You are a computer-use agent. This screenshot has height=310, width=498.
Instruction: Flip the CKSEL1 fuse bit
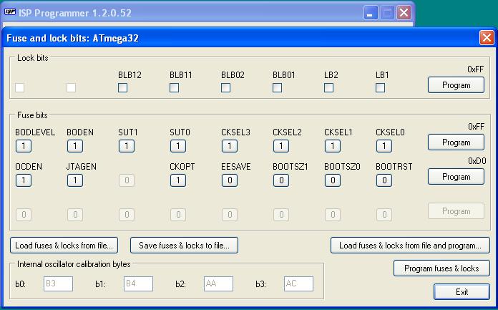click(x=333, y=146)
